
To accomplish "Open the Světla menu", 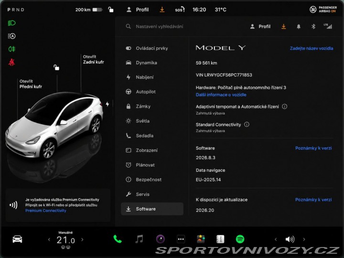I will (x=152, y=121).
